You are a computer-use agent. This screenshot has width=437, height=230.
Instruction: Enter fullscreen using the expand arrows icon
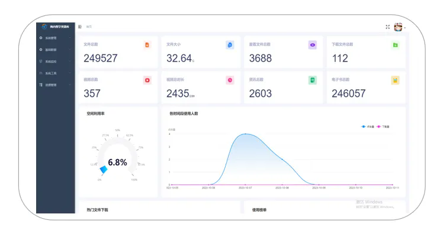click(387, 27)
